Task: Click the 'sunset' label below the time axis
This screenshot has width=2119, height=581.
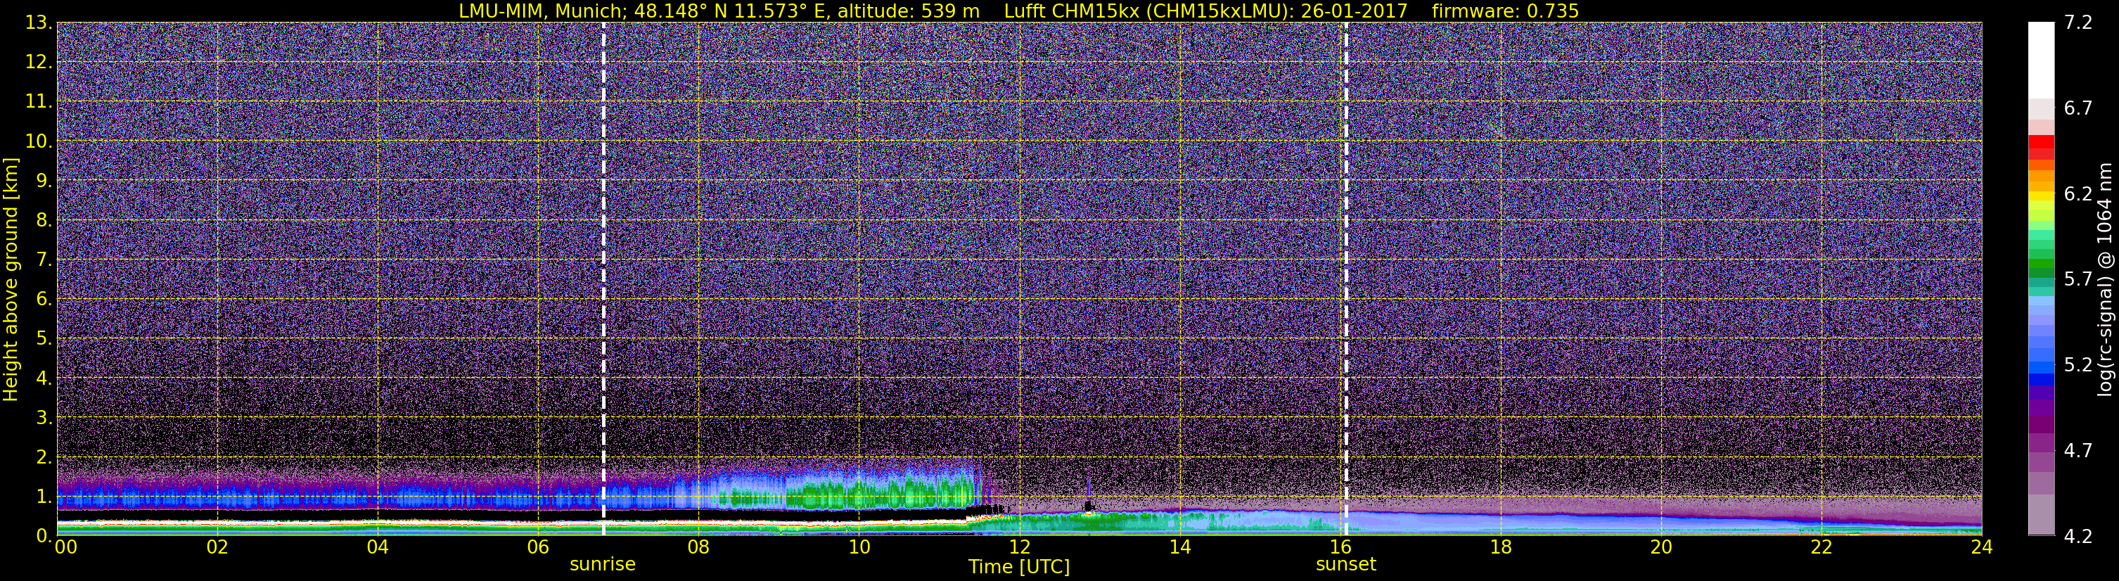Action: pyautogui.click(x=1346, y=565)
